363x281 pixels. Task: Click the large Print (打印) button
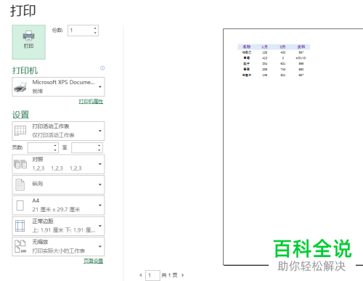pos(29,42)
